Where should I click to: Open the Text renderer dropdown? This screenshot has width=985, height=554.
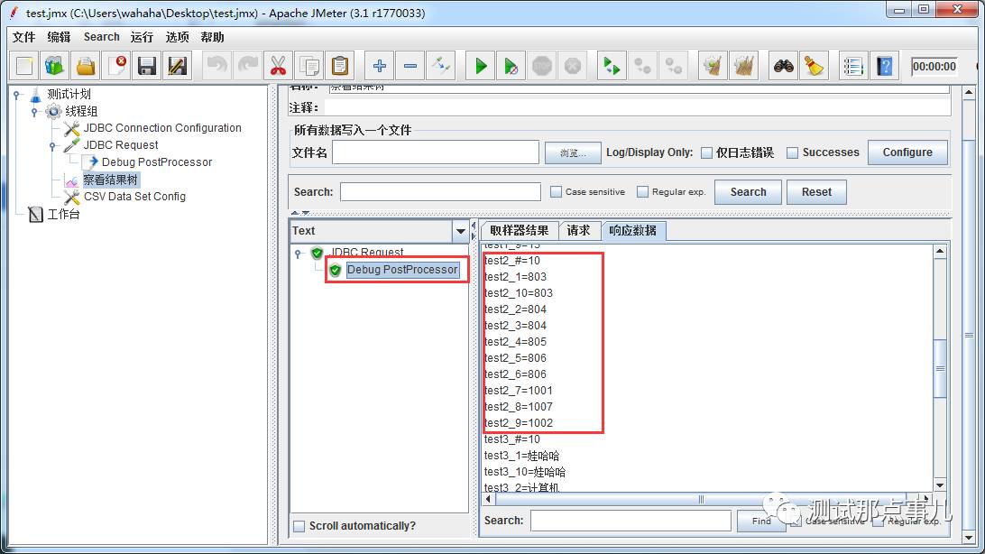(x=460, y=231)
